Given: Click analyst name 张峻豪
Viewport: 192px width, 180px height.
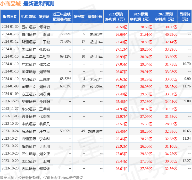Looking at the screenshot, I should pyautogui.click(x=44, y=49).
